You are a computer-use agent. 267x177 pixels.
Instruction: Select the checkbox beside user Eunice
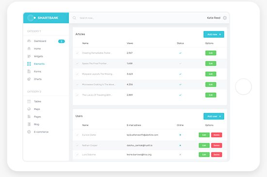click(x=77, y=135)
